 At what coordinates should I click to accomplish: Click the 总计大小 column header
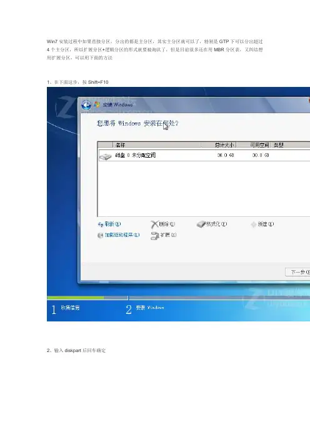pyautogui.click(x=219, y=144)
